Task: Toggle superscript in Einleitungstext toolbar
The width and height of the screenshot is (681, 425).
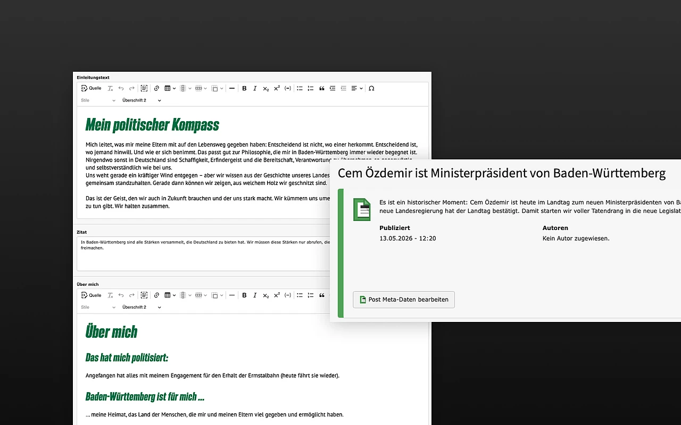Action: tap(277, 88)
